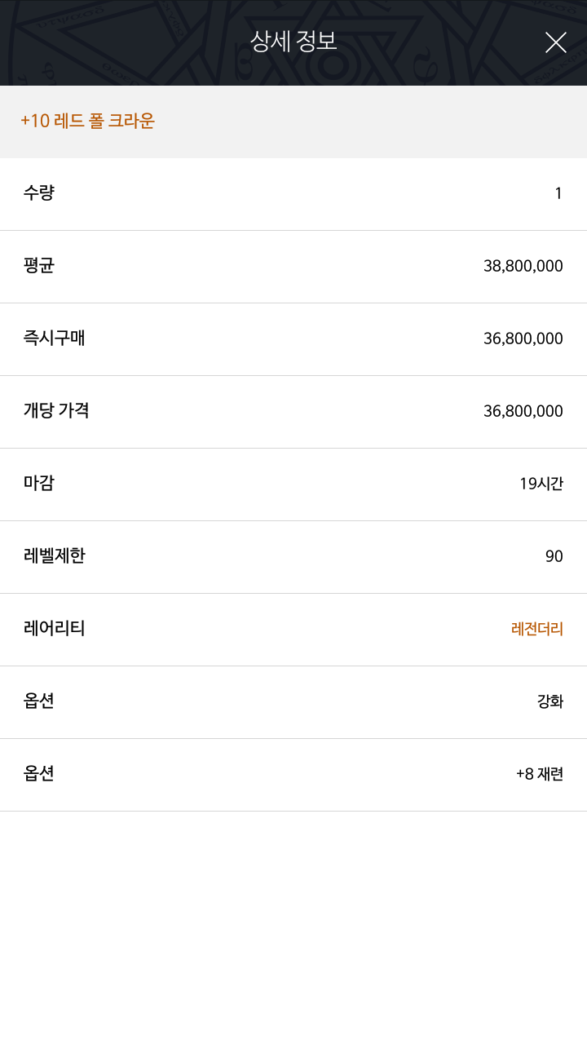The image size is (587, 1044).
Task: Click the 강화 option value
Action: click(549, 702)
